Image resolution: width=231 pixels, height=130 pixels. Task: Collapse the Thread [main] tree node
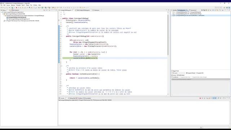point(4,16)
